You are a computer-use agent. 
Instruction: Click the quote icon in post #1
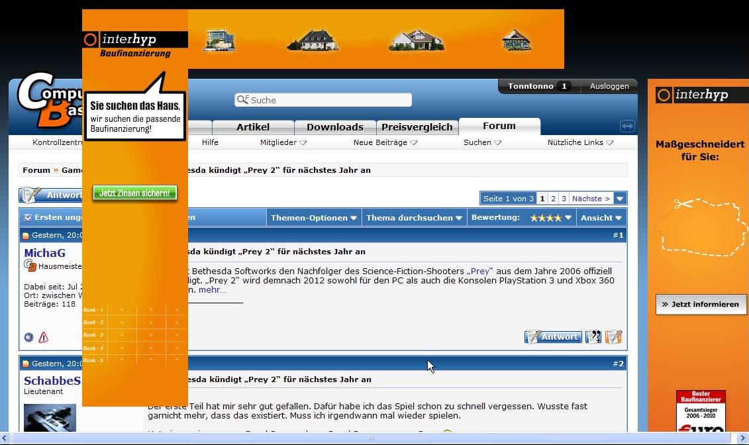593,336
